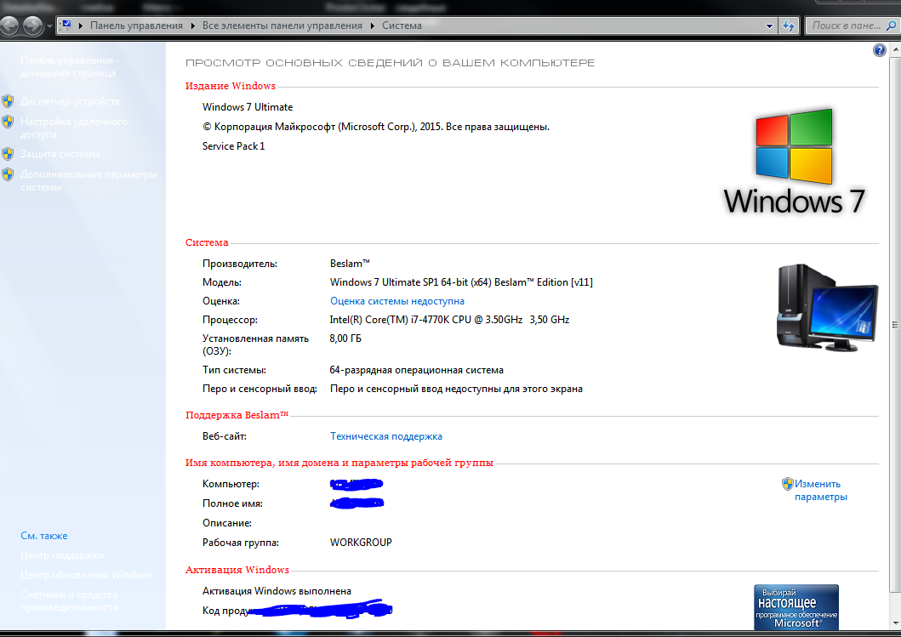Click the shield icon beside 'Диспетчер устройств'
This screenshot has height=637, width=901.
(8, 101)
